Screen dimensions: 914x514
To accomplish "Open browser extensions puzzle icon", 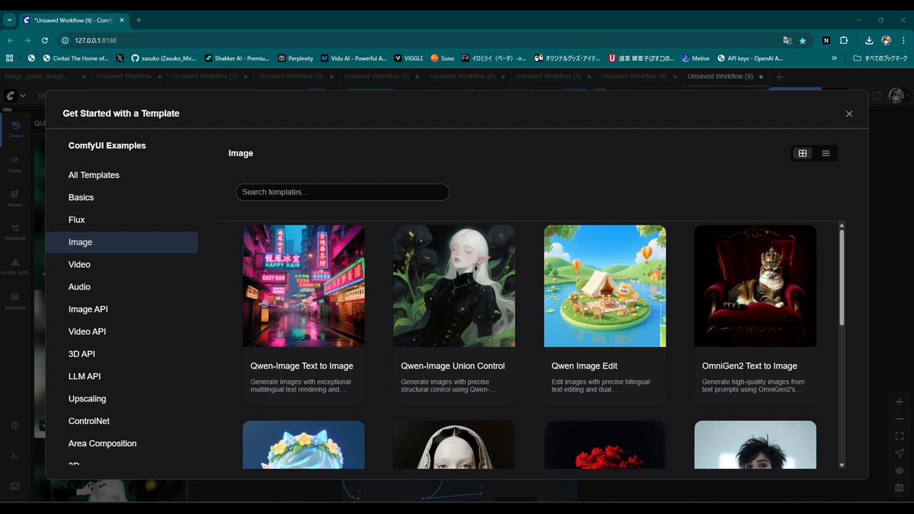I will pos(844,40).
